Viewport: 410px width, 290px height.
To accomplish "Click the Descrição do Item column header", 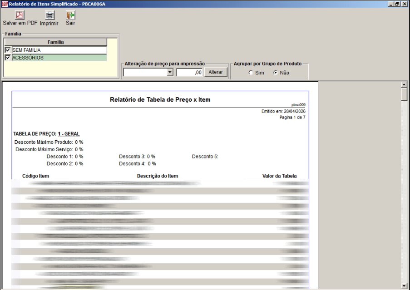I will (158, 176).
